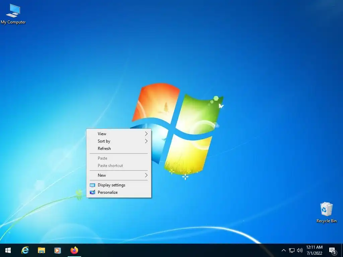
Task: Expand the Sort by submenu
Action: click(x=119, y=141)
